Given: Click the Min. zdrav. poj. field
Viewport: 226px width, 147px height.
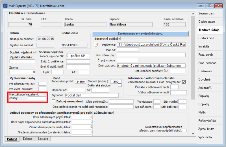Looking at the screenshot, I should click(x=151, y=55).
